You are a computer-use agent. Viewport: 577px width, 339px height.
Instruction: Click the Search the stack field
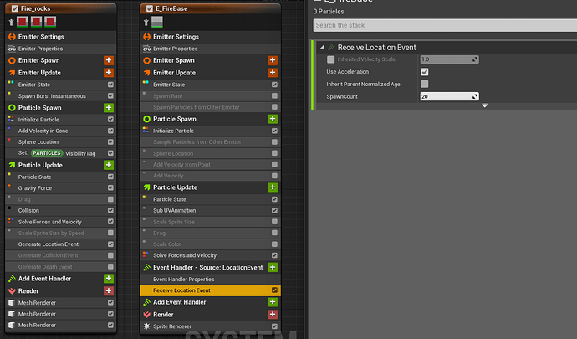[x=445, y=25]
